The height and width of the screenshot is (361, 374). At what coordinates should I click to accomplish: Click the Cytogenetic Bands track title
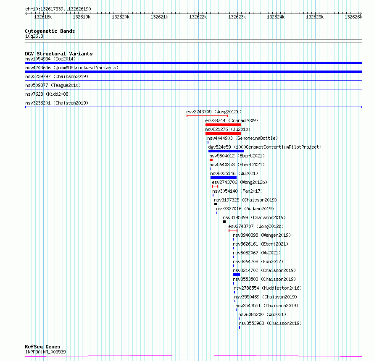pos(50,31)
